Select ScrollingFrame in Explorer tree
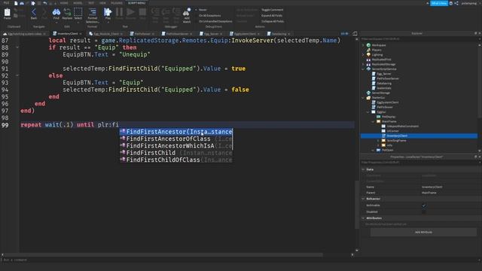Image resolution: width=482 pixels, height=271 pixels. pos(397,141)
